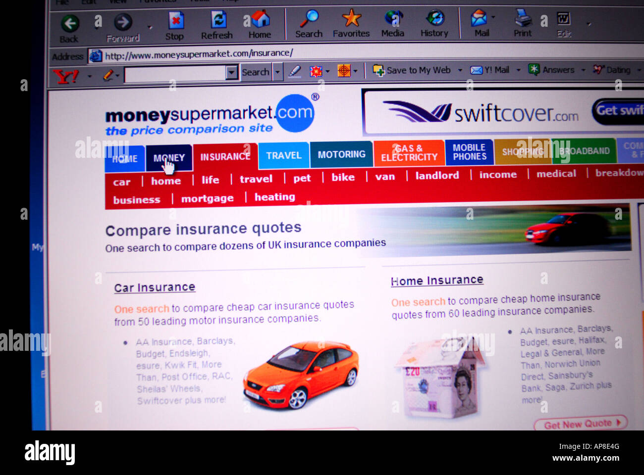The image size is (644, 475).
Task: Click the Save to My Web icon
Action: [x=378, y=71]
